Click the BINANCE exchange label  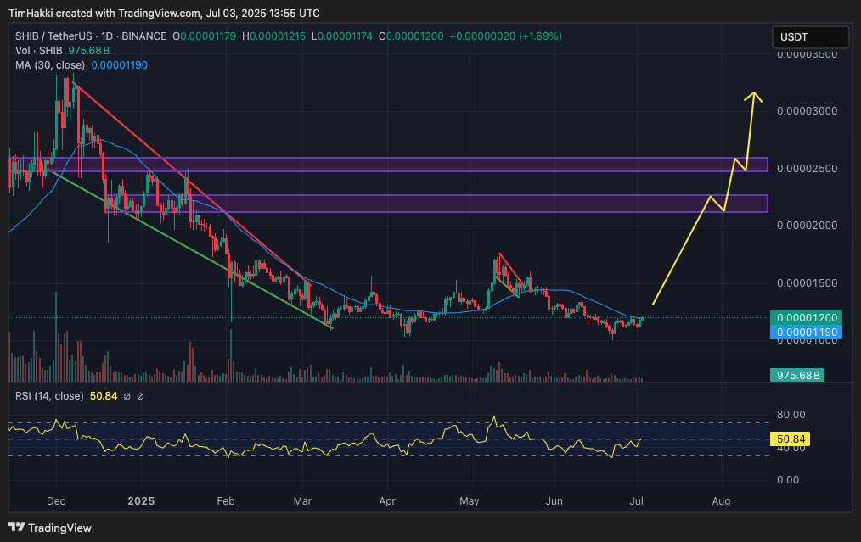(x=144, y=36)
